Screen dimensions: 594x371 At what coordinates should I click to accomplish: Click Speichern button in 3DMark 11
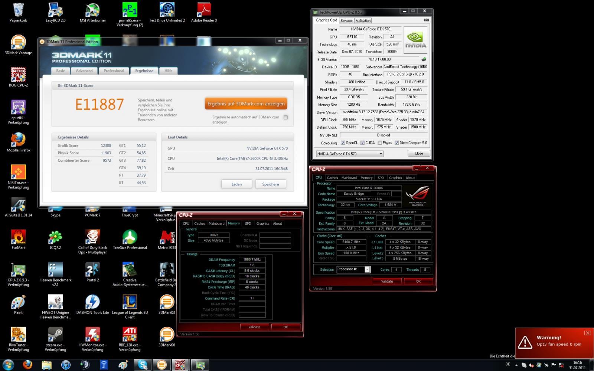tap(271, 184)
